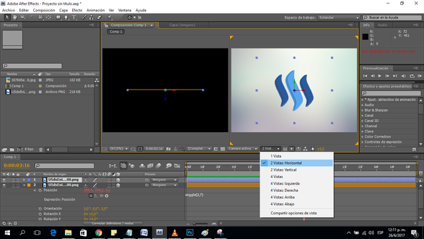This screenshot has height=239, width=424.
Task: Toggle the 3D layer switch for layer 2
Action: (x=118, y=185)
